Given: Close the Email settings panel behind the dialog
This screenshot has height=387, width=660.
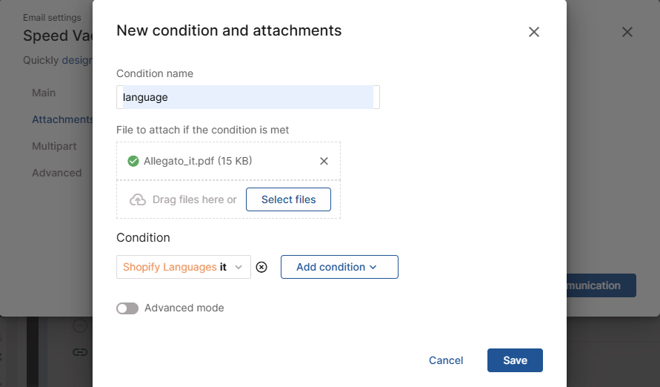Looking at the screenshot, I should click(x=627, y=32).
